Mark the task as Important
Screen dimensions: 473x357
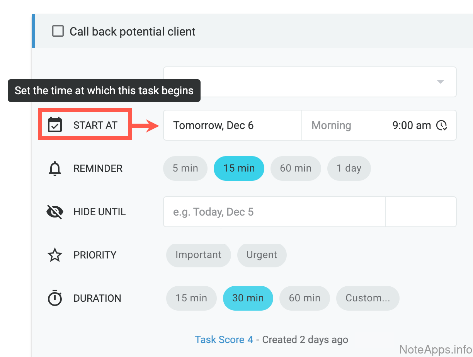tap(198, 255)
